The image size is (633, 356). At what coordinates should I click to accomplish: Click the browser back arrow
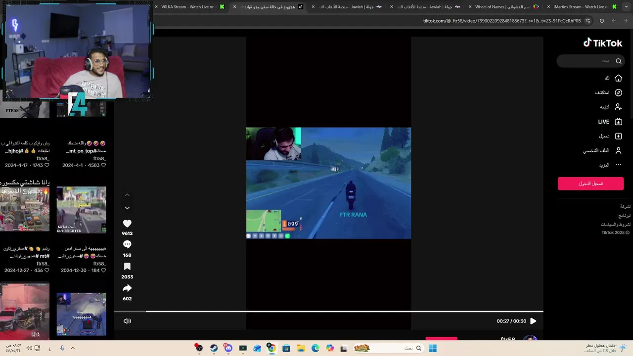(626, 21)
